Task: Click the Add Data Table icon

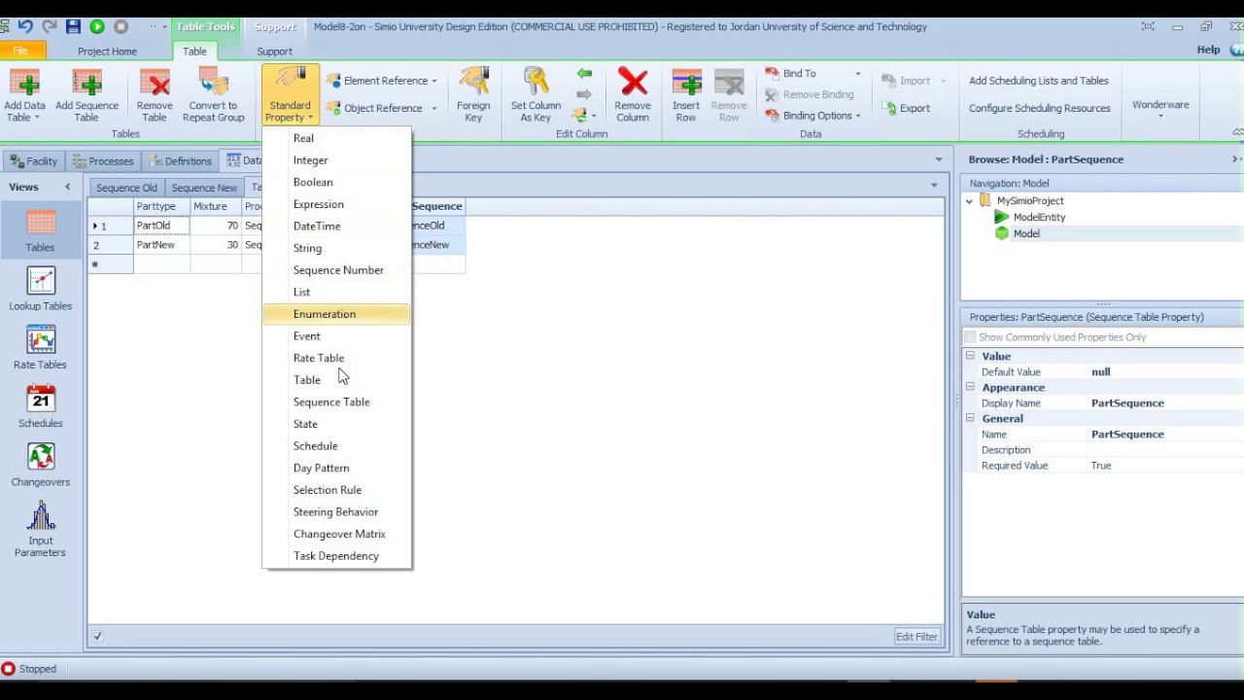Action: click(x=24, y=95)
